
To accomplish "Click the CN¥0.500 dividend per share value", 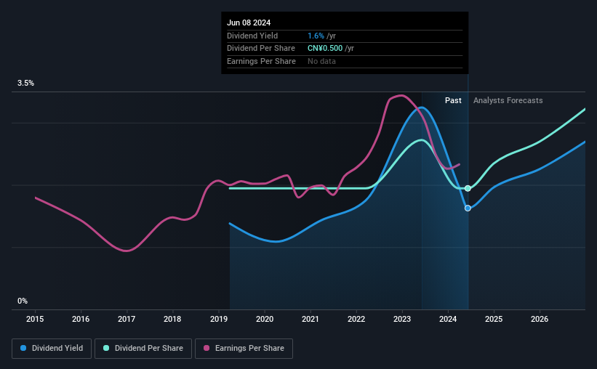I will [325, 49].
